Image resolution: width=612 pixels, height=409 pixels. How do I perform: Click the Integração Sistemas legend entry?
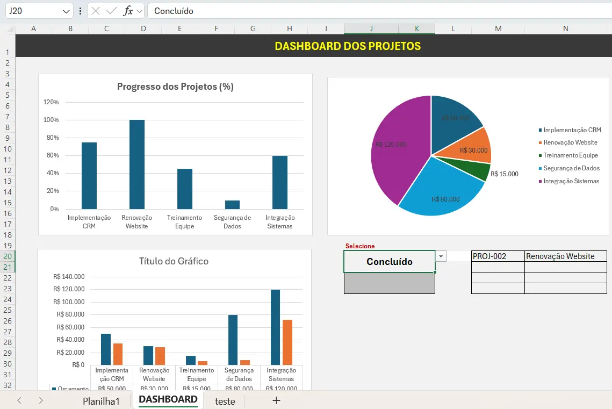[571, 181]
